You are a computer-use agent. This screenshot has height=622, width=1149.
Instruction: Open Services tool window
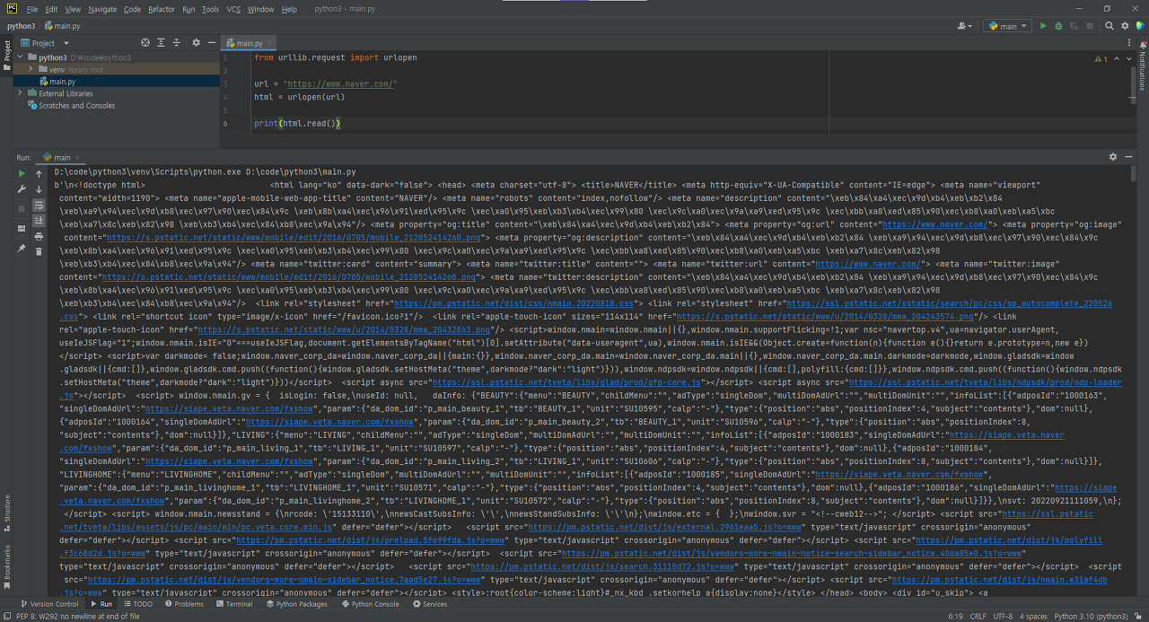429,604
